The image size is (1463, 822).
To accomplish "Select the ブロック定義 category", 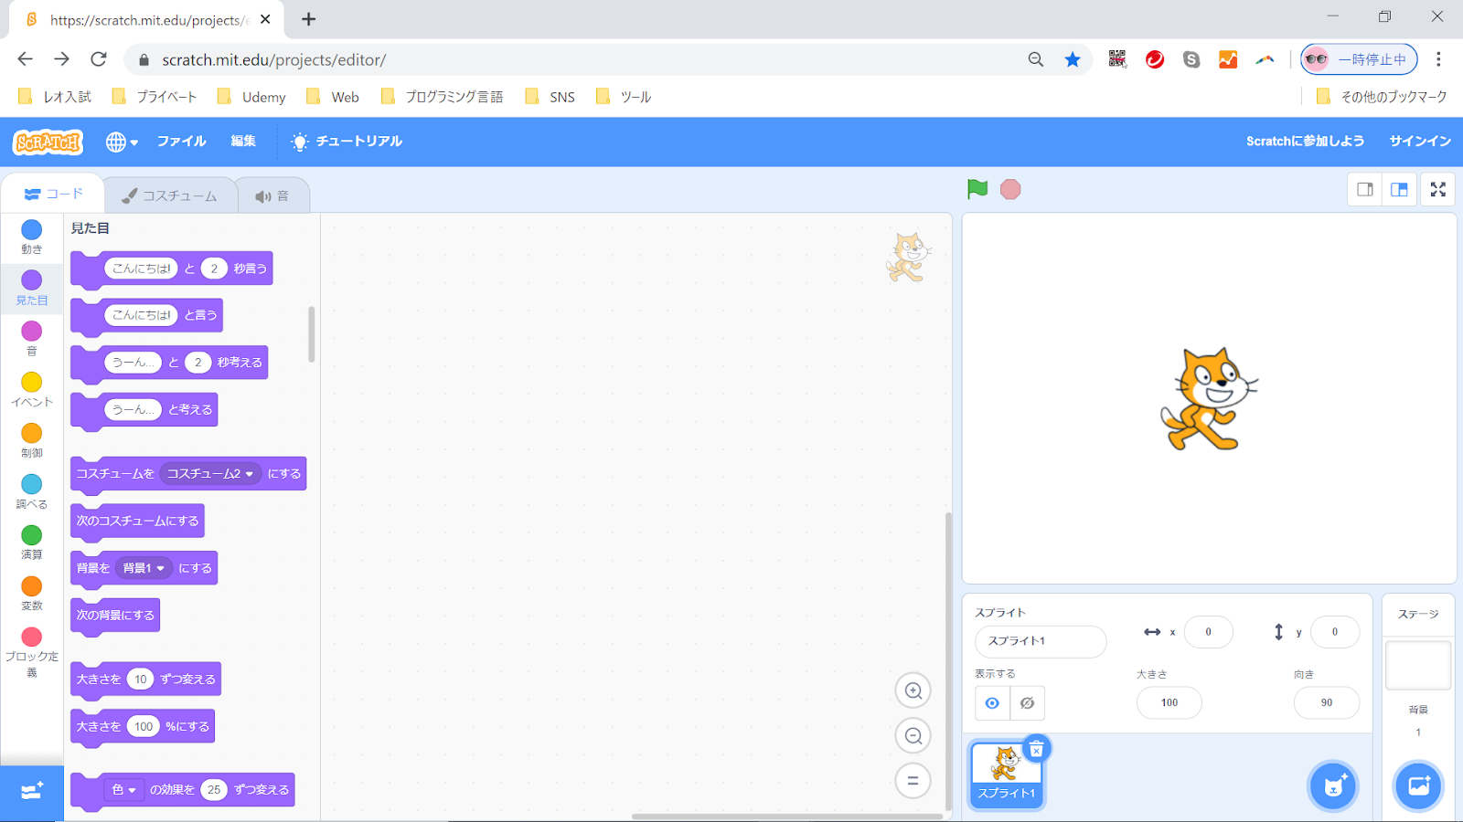I will (x=32, y=652).
